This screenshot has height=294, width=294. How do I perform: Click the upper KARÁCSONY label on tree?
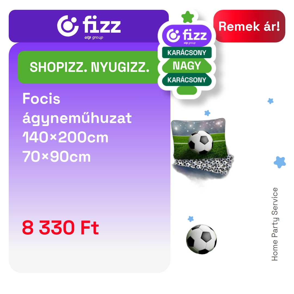187,53
